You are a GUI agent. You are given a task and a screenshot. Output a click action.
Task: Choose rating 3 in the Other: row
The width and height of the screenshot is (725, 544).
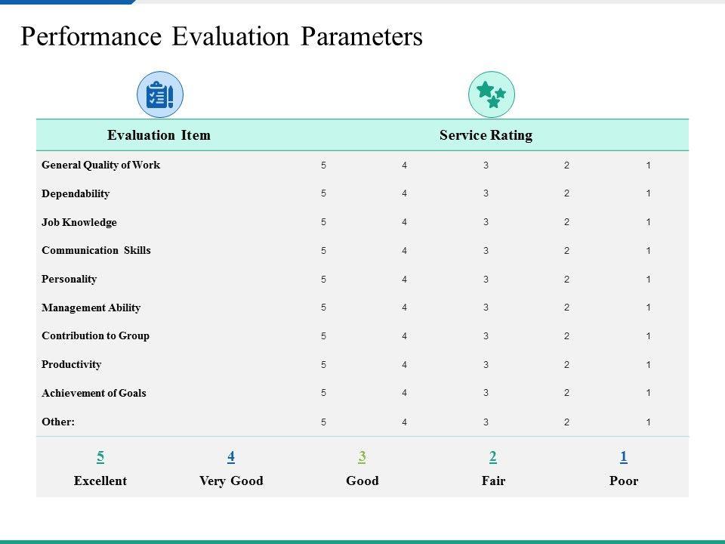click(x=486, y=422)
